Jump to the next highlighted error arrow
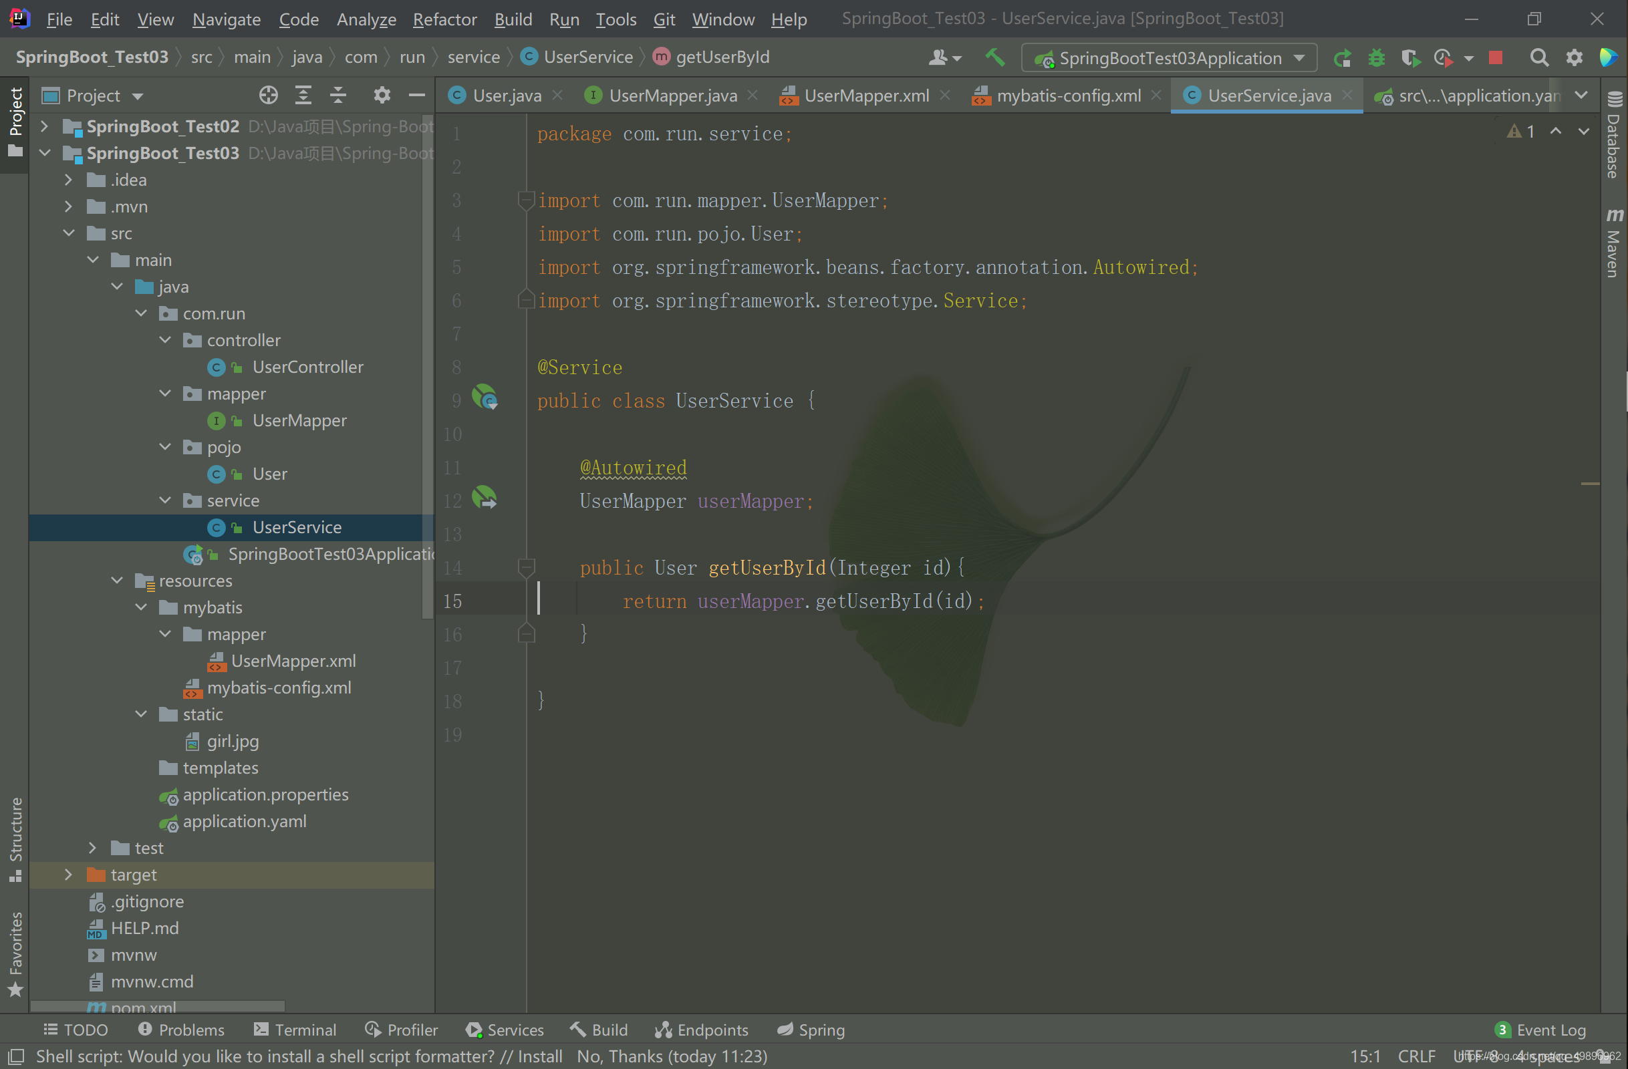 [x=1583, y=132]
